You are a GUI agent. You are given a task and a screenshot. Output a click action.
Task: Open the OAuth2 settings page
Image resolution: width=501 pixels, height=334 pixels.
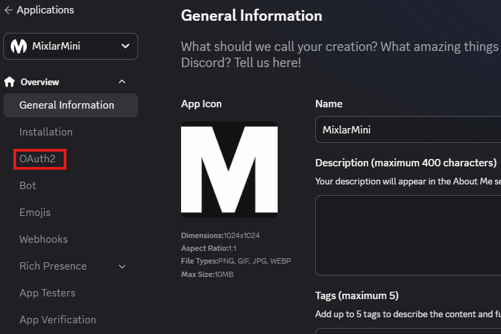38,159
